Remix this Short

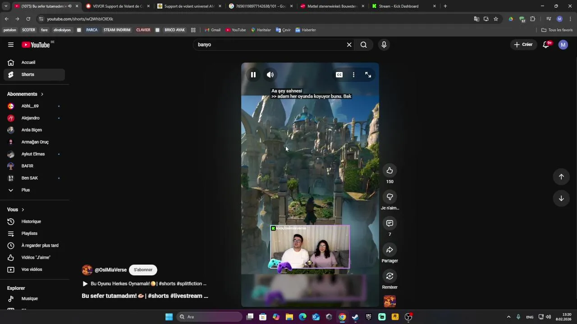coord(389,276)
